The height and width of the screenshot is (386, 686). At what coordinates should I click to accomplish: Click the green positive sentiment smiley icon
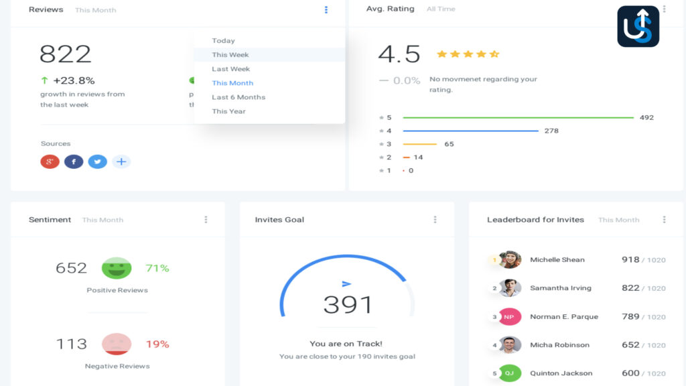[x=117, y=268]
